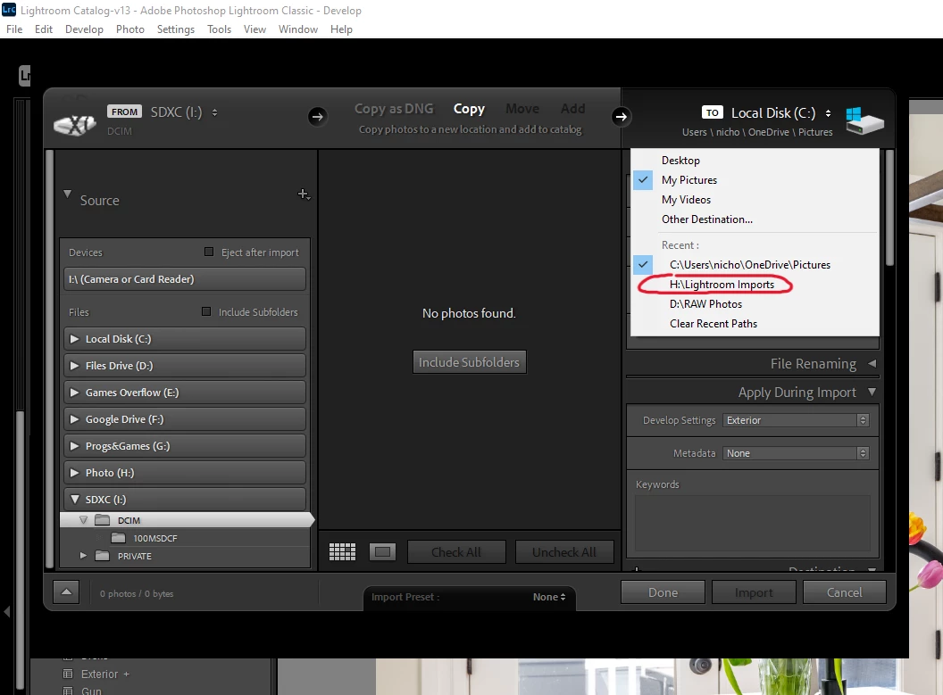Select Copy import mode
Image resolution: width=943 pixels, height=695 pixels.
coord(469,109)
